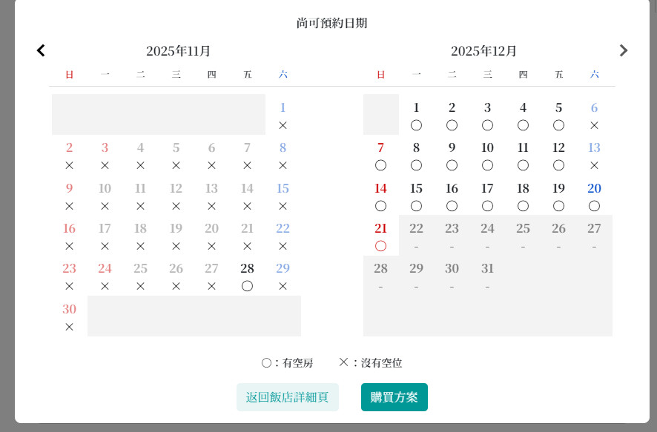The image size is (657, 432).
Task: Click availability circle under December 5
Action: pyautogui.click(x=558, y=125)
